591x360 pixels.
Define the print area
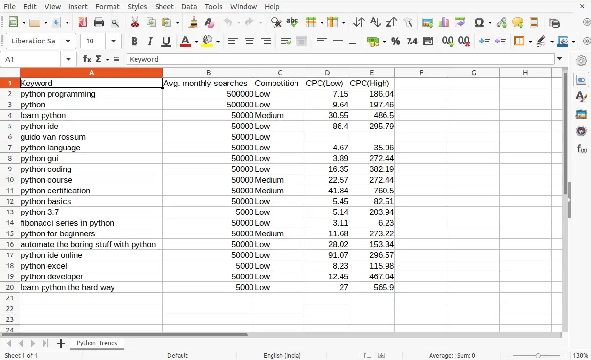tap(554, 22)
